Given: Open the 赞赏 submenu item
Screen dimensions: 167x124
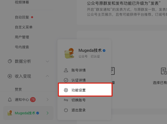Looking at the screenshot, I should [18, 89].
